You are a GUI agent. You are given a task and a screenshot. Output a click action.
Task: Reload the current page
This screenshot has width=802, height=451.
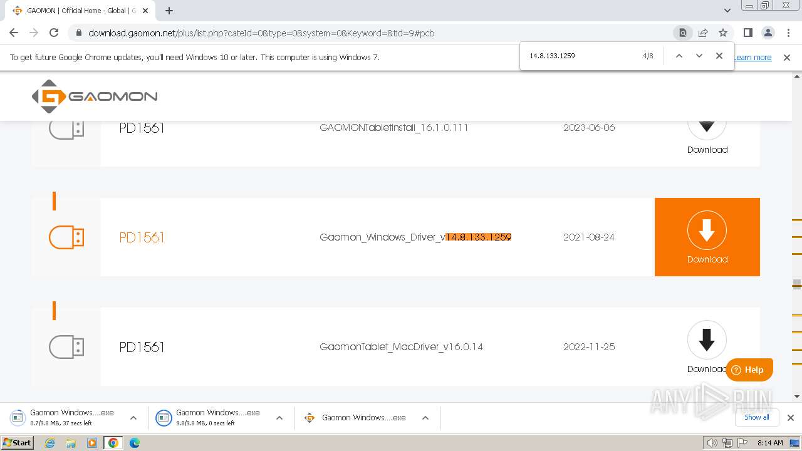(x=54, y=33)
